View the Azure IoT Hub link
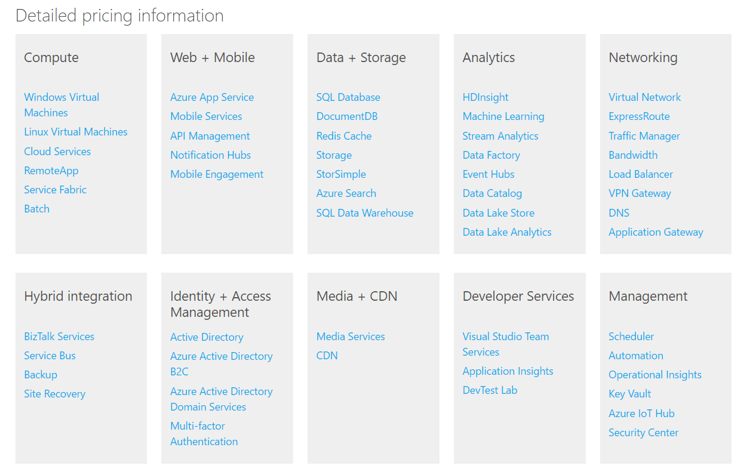The image size is (753, 475). click(x=641, y=413)
